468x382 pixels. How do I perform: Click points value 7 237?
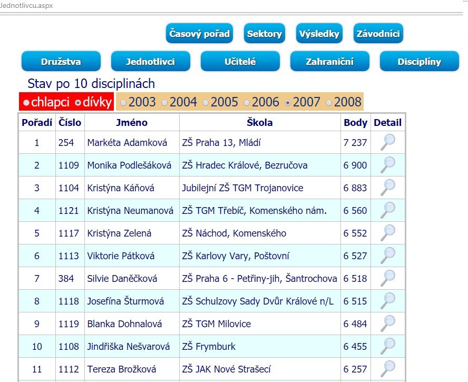click(355, 143)
